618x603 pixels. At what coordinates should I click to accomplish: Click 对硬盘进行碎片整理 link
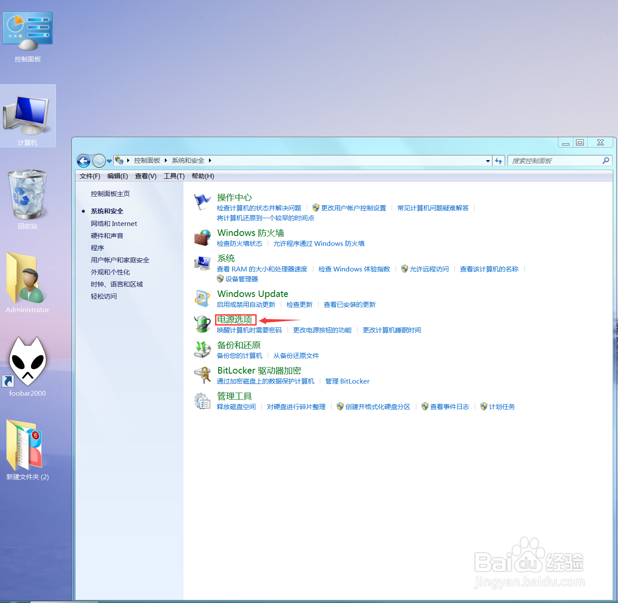[296, 407]
